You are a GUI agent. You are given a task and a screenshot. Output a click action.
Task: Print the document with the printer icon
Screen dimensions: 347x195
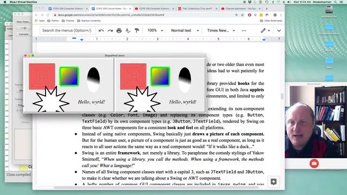[119, 30]
